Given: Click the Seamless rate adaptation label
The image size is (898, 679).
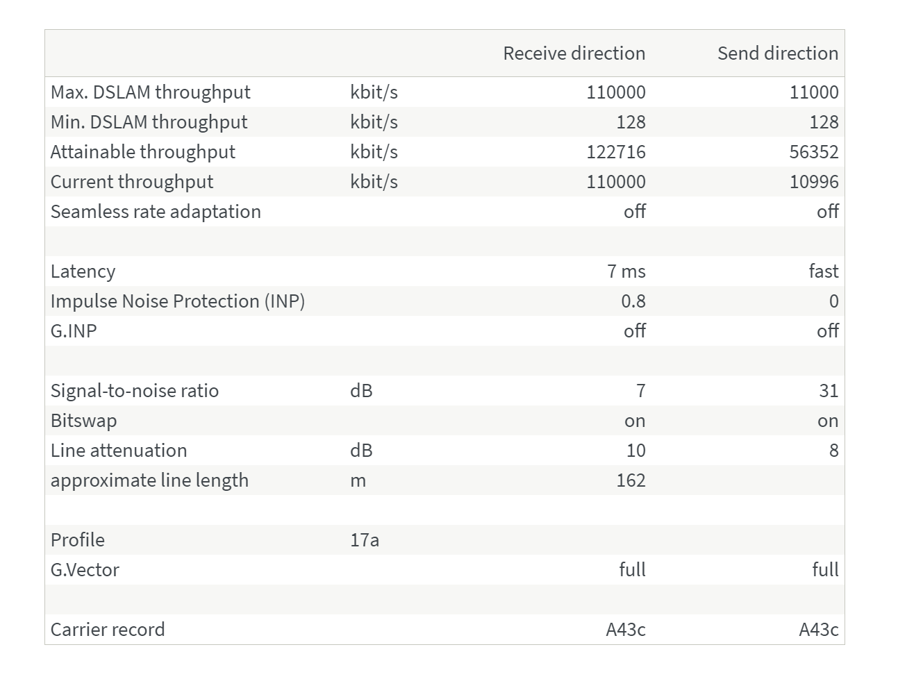Looking at the screenshot, I should point(156,212).
